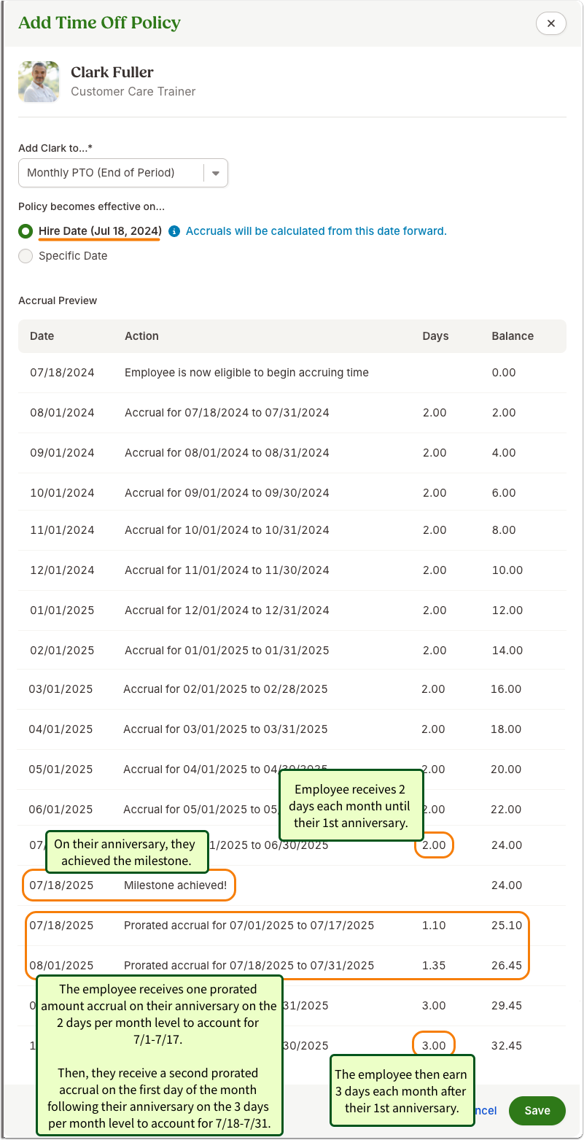Viewport: 584px width, 1140px height.
Task: Click the 20.00 balance value
Action: [x=506, y=769]
